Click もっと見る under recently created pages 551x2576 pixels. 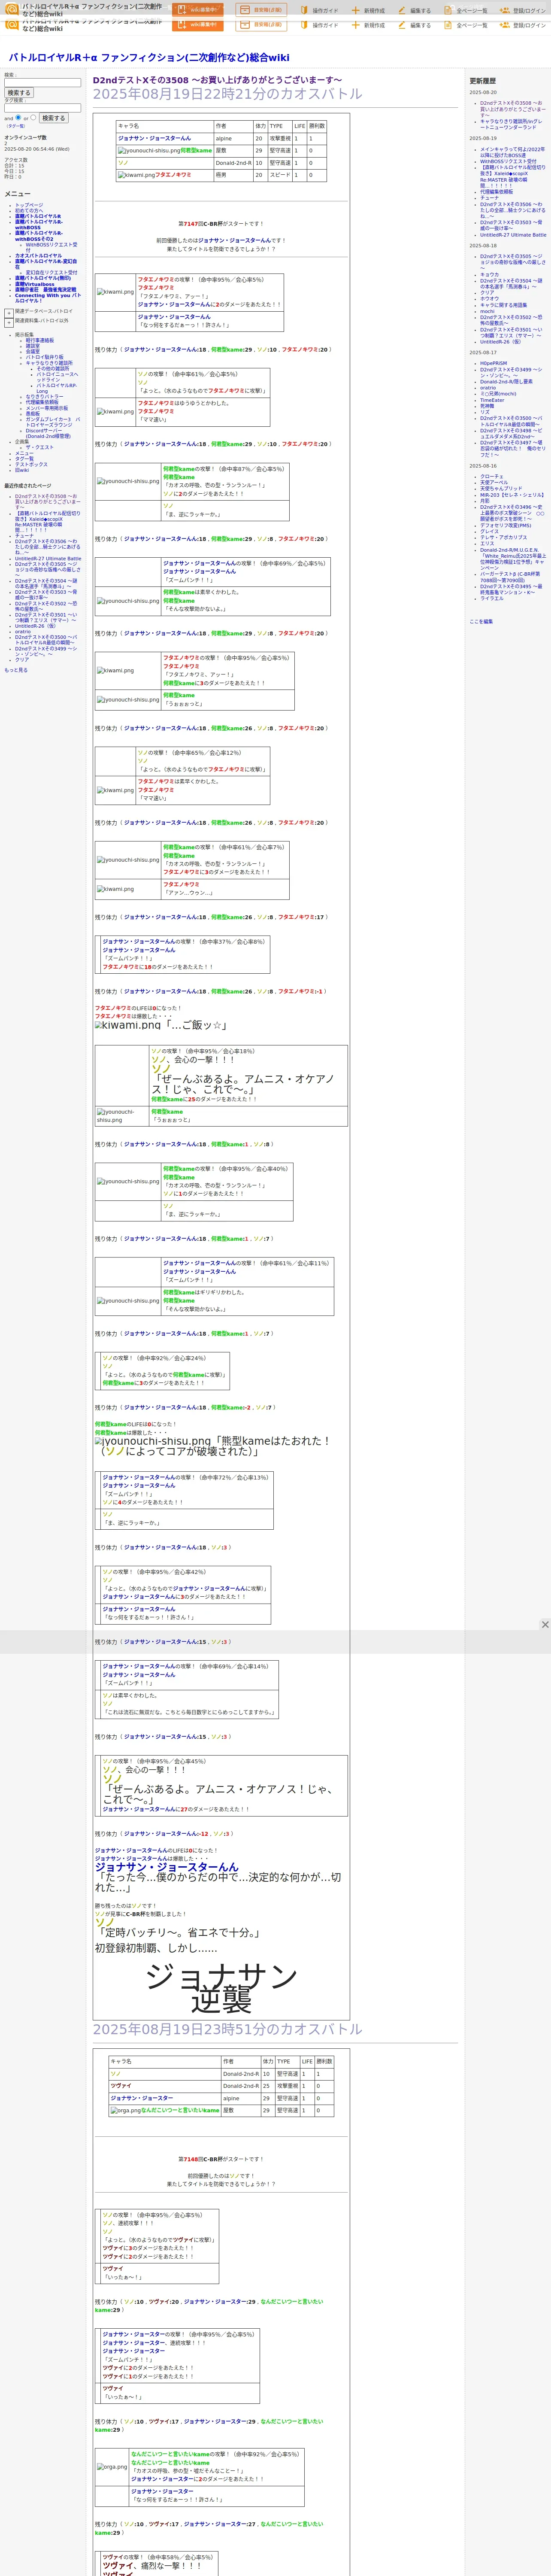[16, 670]
